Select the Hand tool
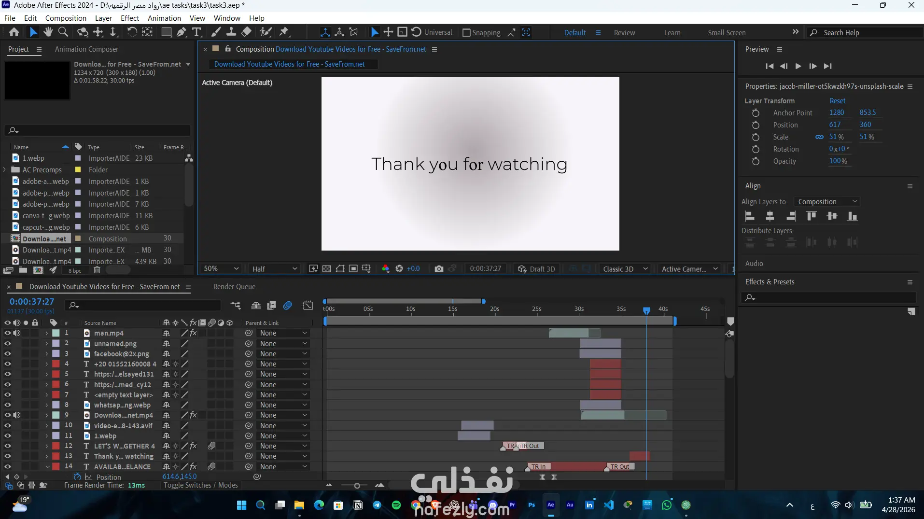The height and width of the screenshot is (519, 924). click(x=48, y=32)
